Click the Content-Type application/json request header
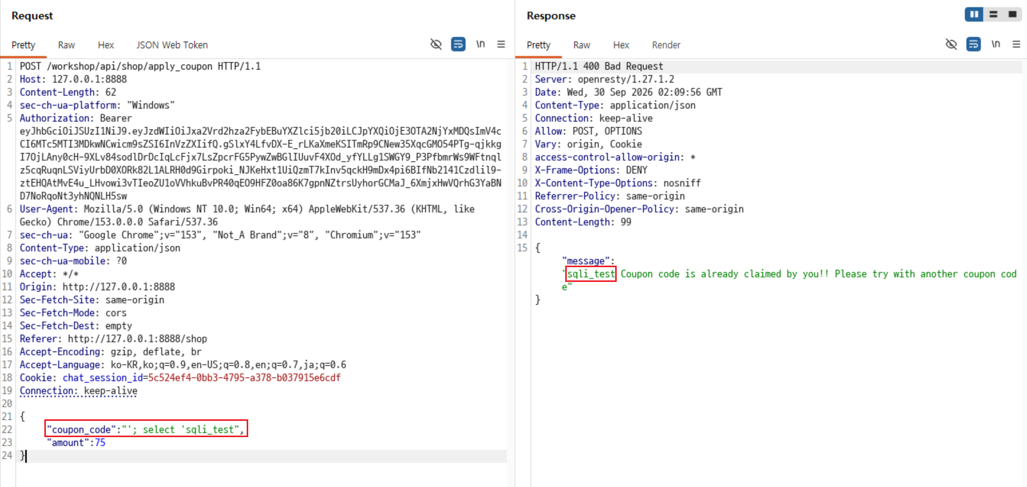Viewport: 1027px width, 487px height. pyautogui.click(x=100, y=248)
